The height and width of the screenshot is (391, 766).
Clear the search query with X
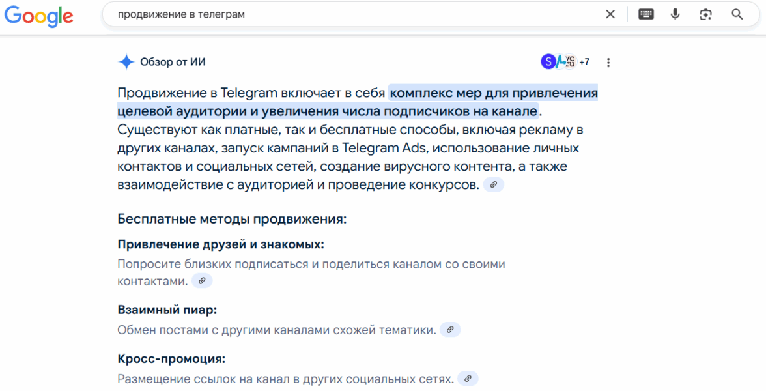(610, 14)
